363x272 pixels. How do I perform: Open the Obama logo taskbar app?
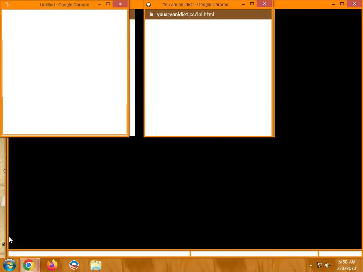pos(74,265)
